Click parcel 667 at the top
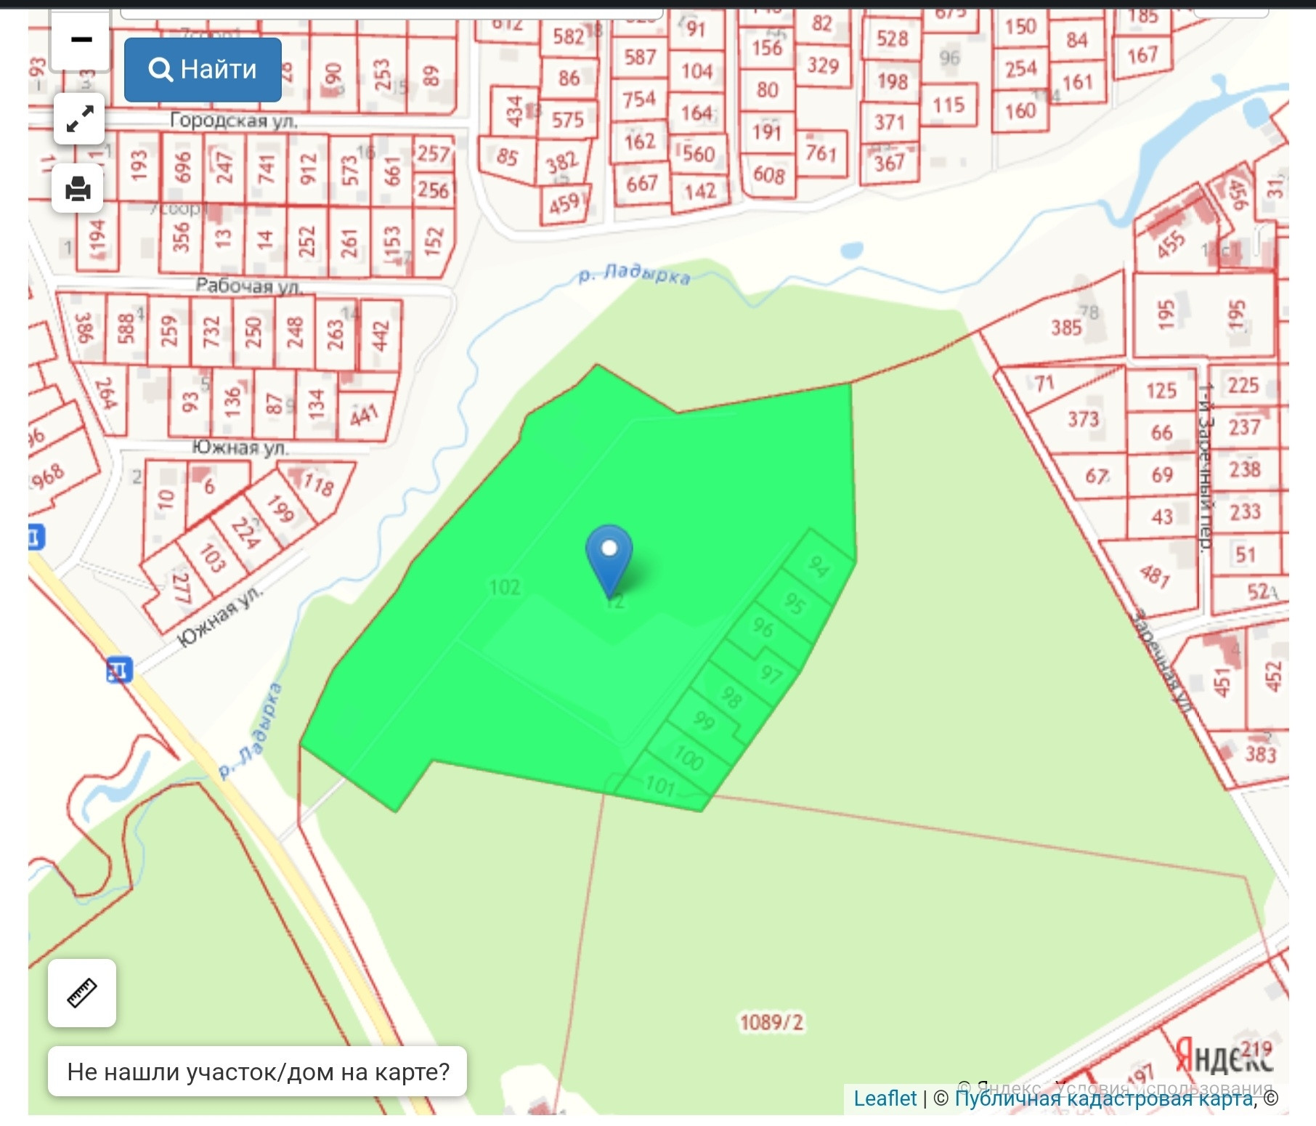This screenshot has width=1316, height=1126. (x=641, y=183)
